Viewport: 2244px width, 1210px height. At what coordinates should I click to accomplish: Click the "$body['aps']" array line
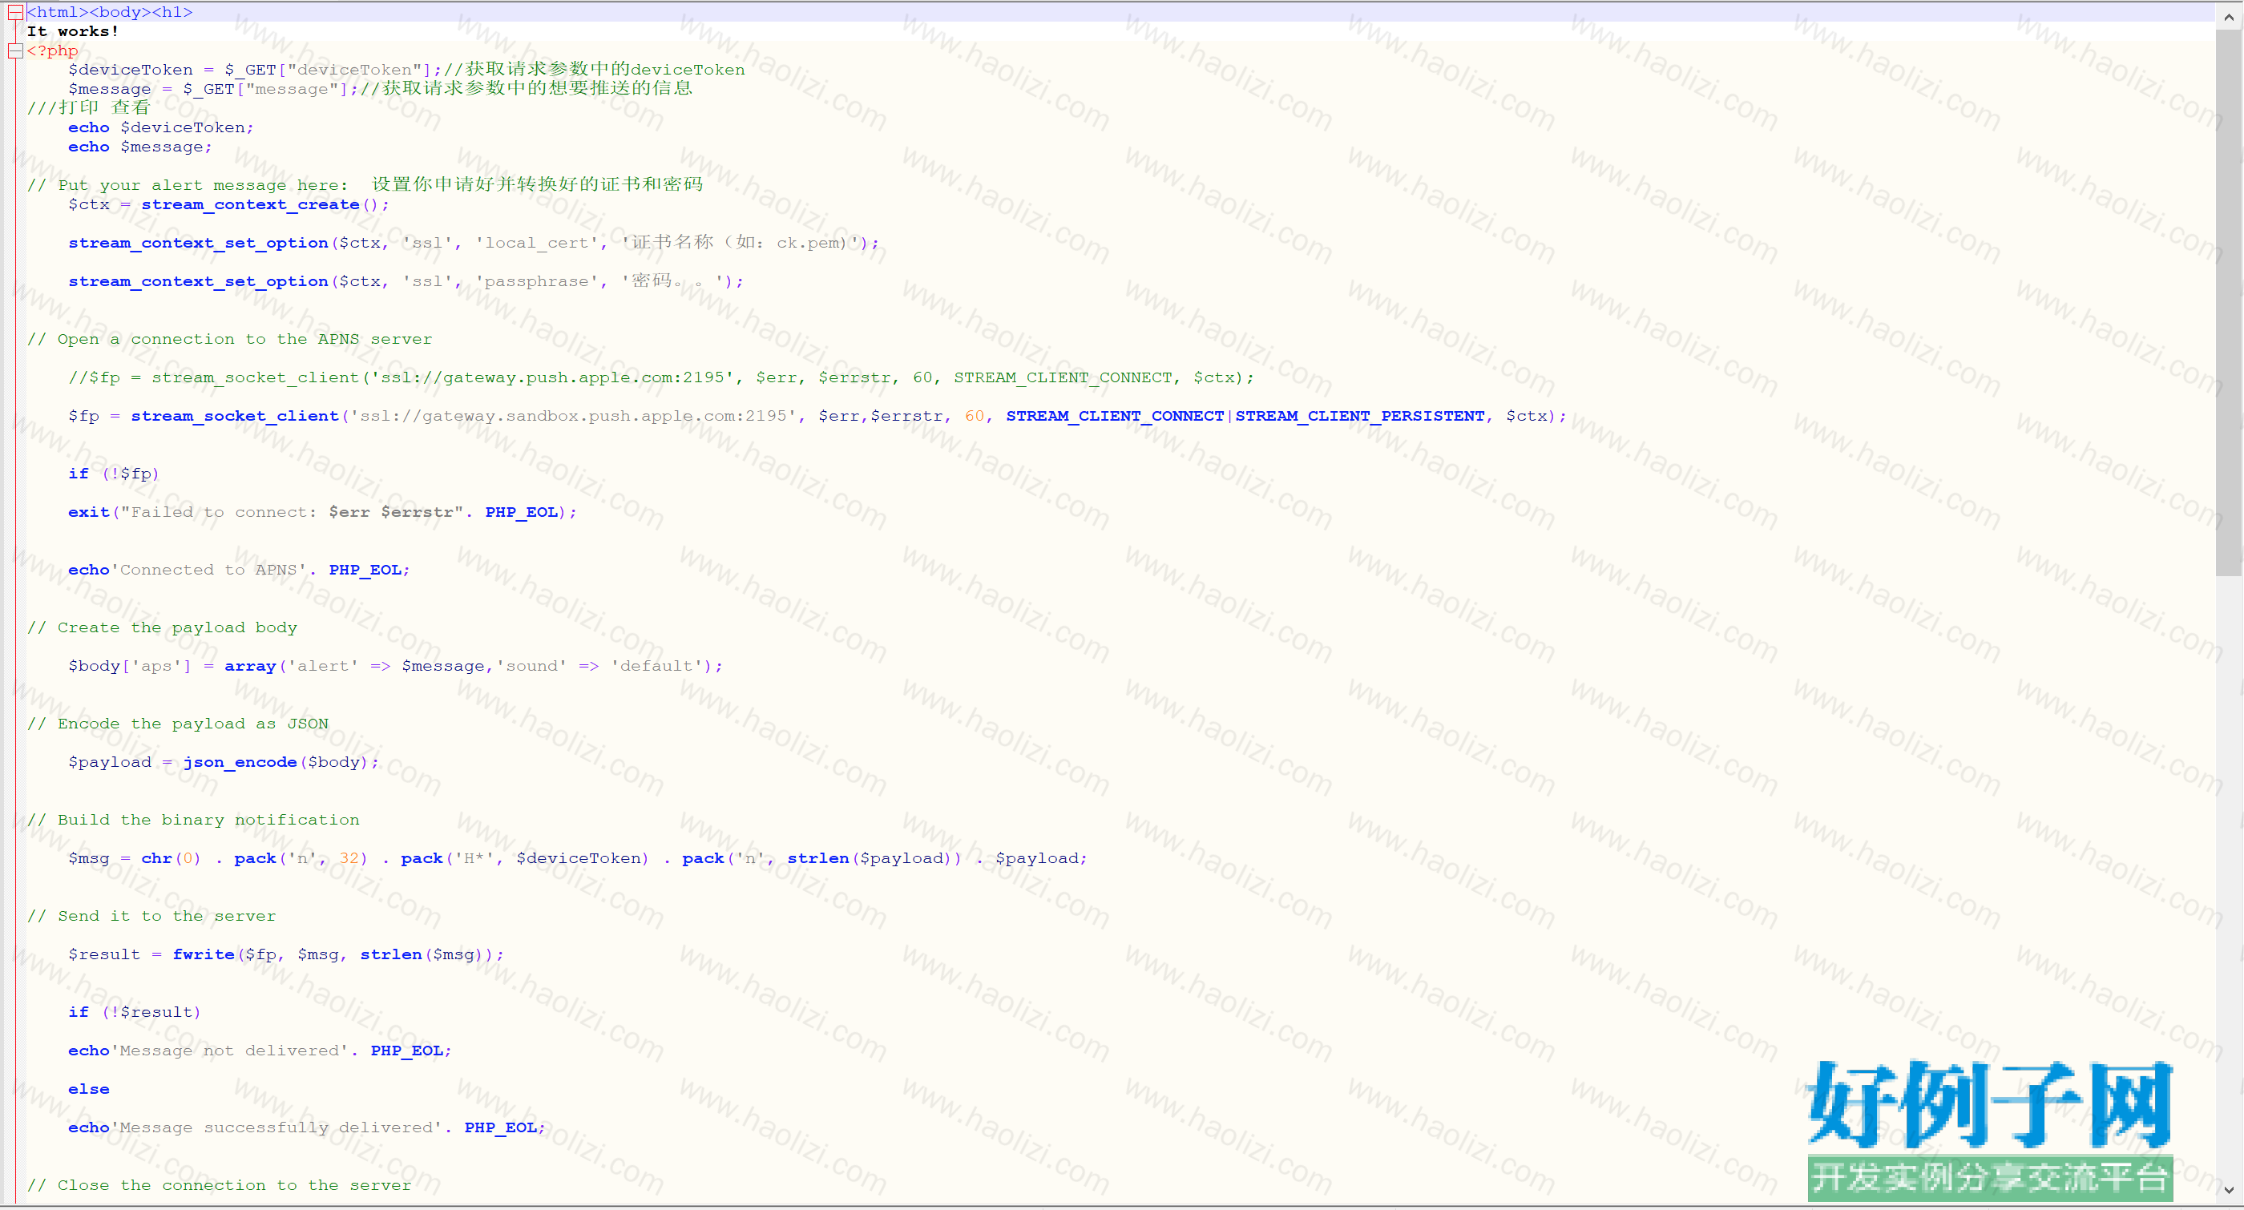click(x=395, y=666)
